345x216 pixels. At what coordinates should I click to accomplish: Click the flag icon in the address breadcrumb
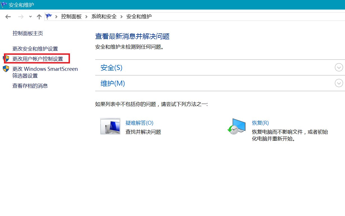click(x=48, y=16)
